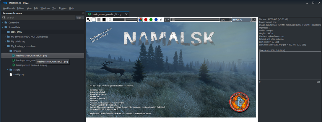Collapse the Images folder

(x=8, y=51)
